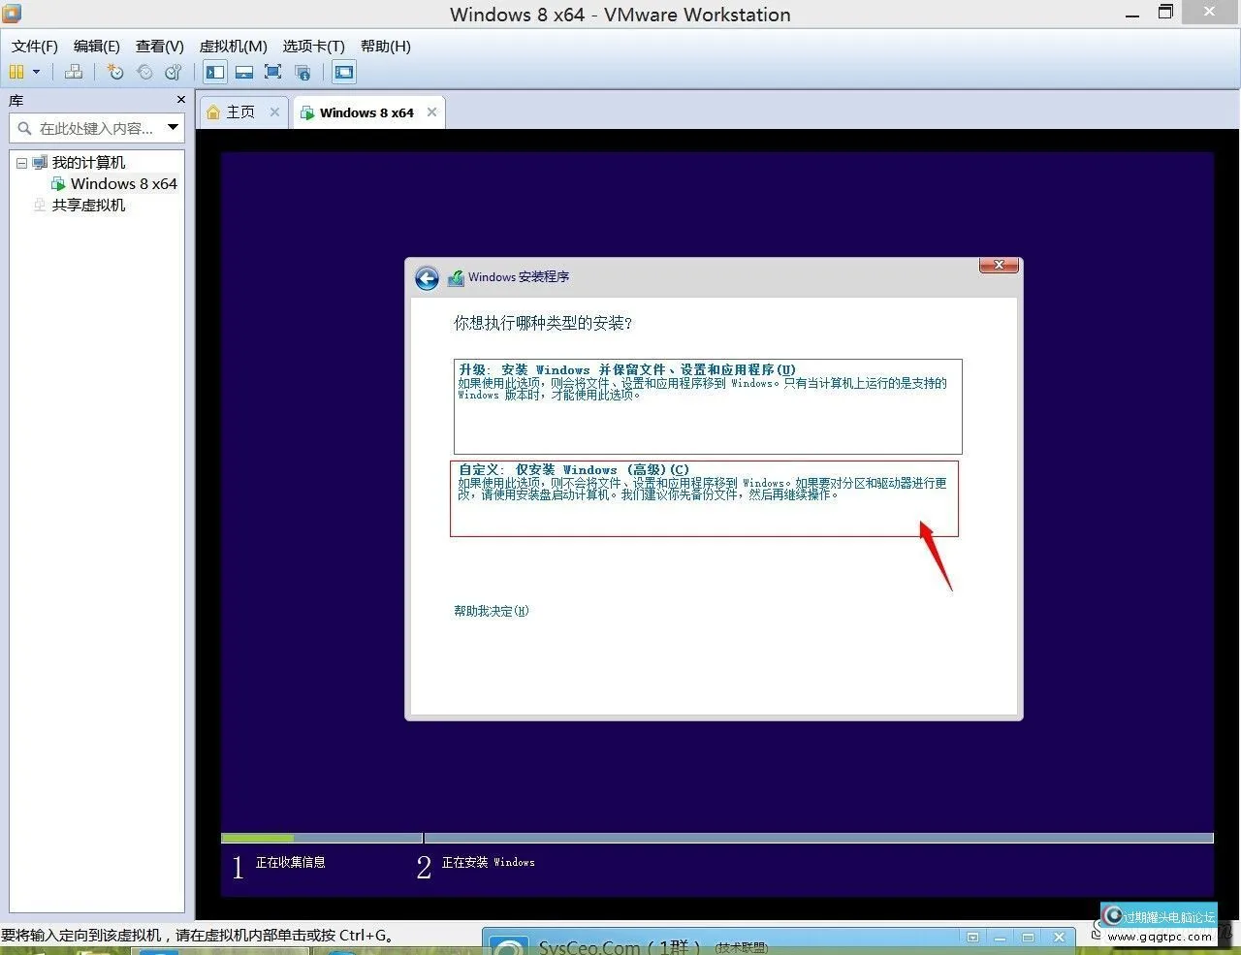Open the power state dropdown arrow
Image resolution: width=1241 pixels, height=955 pixels.
tap(35, 71)
